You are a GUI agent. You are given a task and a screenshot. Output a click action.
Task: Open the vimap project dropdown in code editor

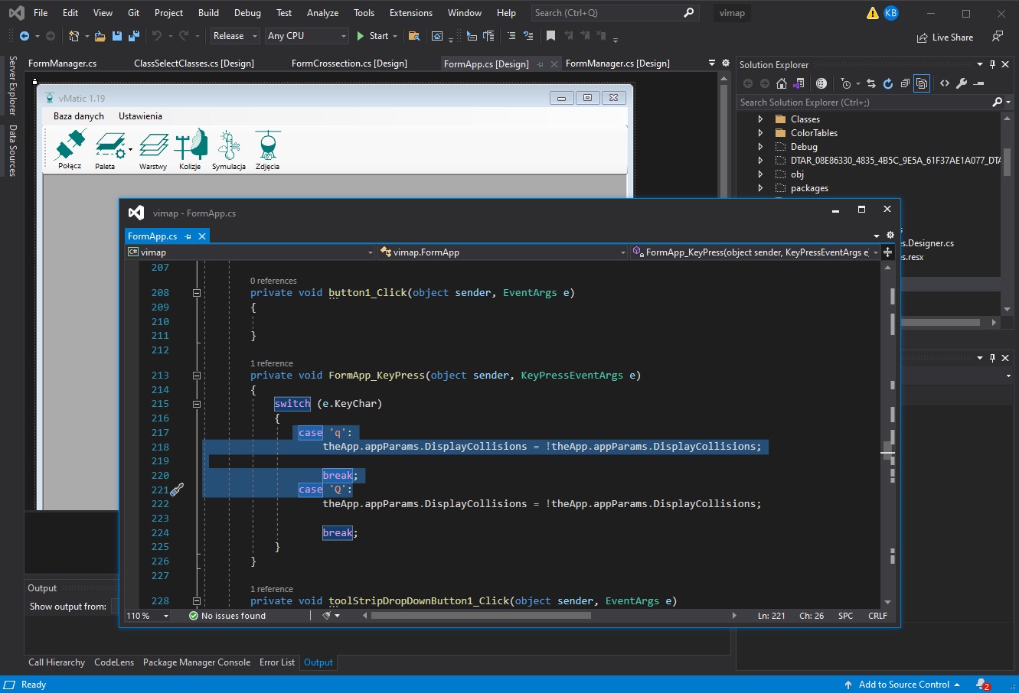coord(250,252)
